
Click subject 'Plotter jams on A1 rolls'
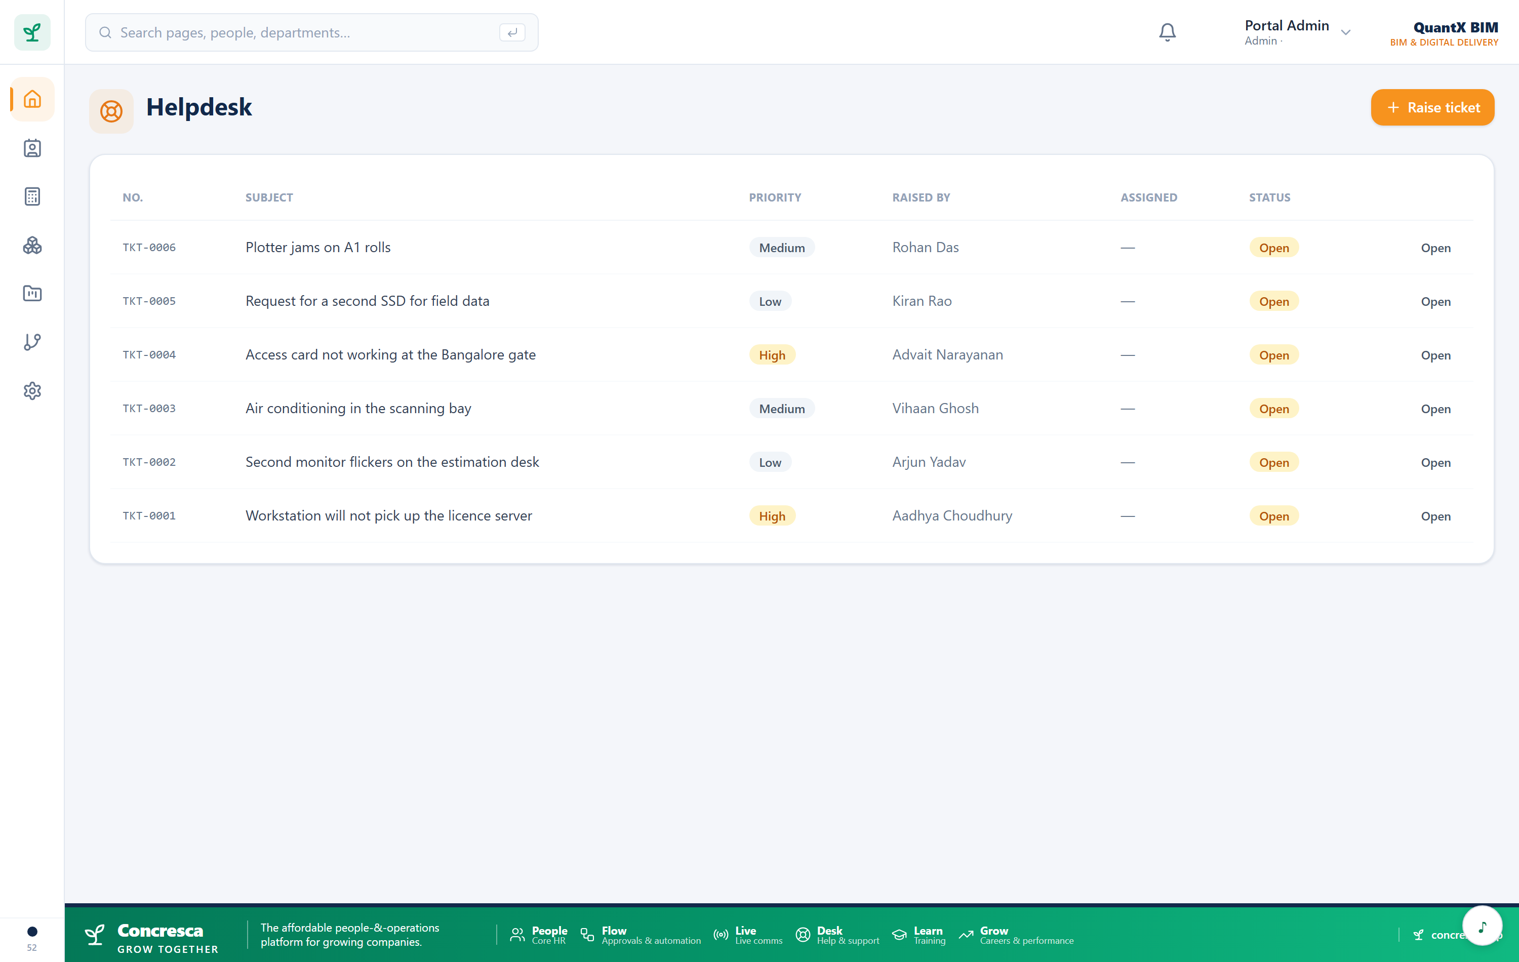pos(318,247)
